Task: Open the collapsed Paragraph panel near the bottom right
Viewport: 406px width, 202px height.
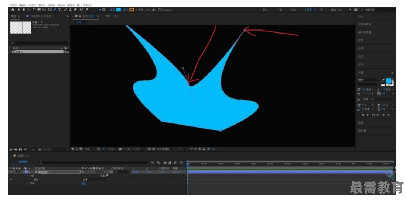Action: [x=361, y=123]
